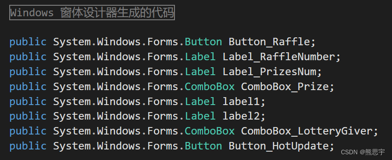Click the ComboBox type on ComboBox_LotteryGiver line
This screenshot has width=392, height=160.
[x=210, y=131]
